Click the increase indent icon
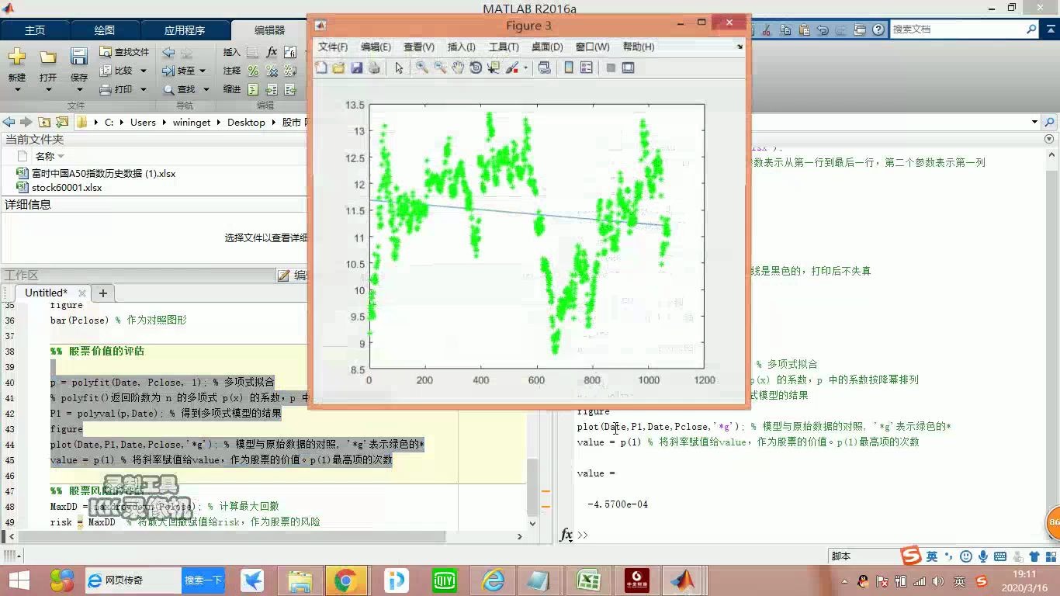 click(x=272, y=89)
